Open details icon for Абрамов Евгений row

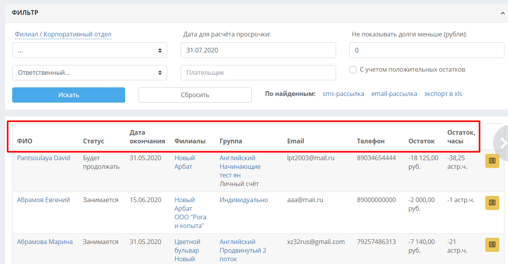pyautogui.click(x=492, y=203)
